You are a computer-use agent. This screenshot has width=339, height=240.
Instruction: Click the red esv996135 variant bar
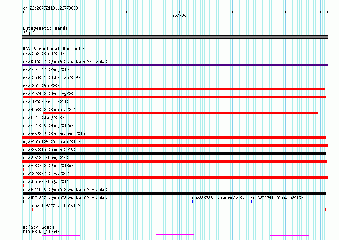175,161
